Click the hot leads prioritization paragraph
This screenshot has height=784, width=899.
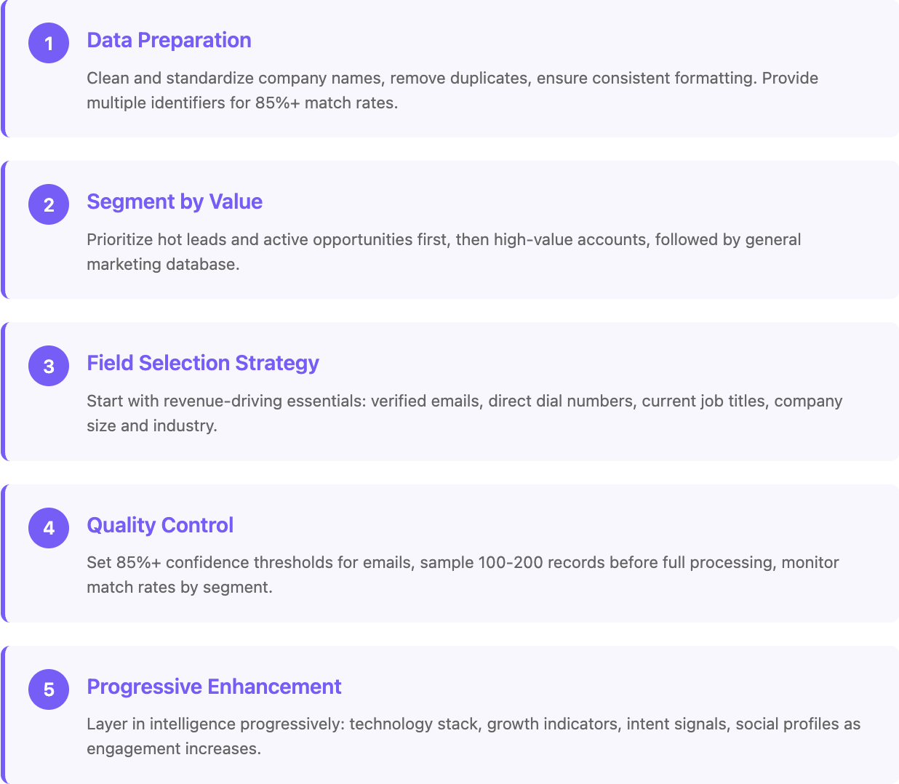(x=444, y=252)
